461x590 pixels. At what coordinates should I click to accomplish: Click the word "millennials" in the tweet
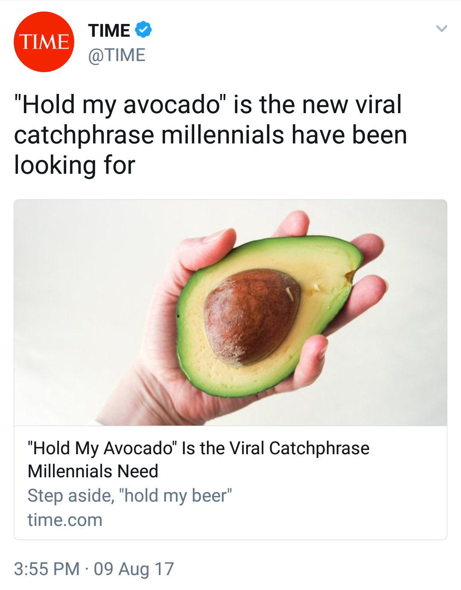pyautogui.click(x=223, y=135)
